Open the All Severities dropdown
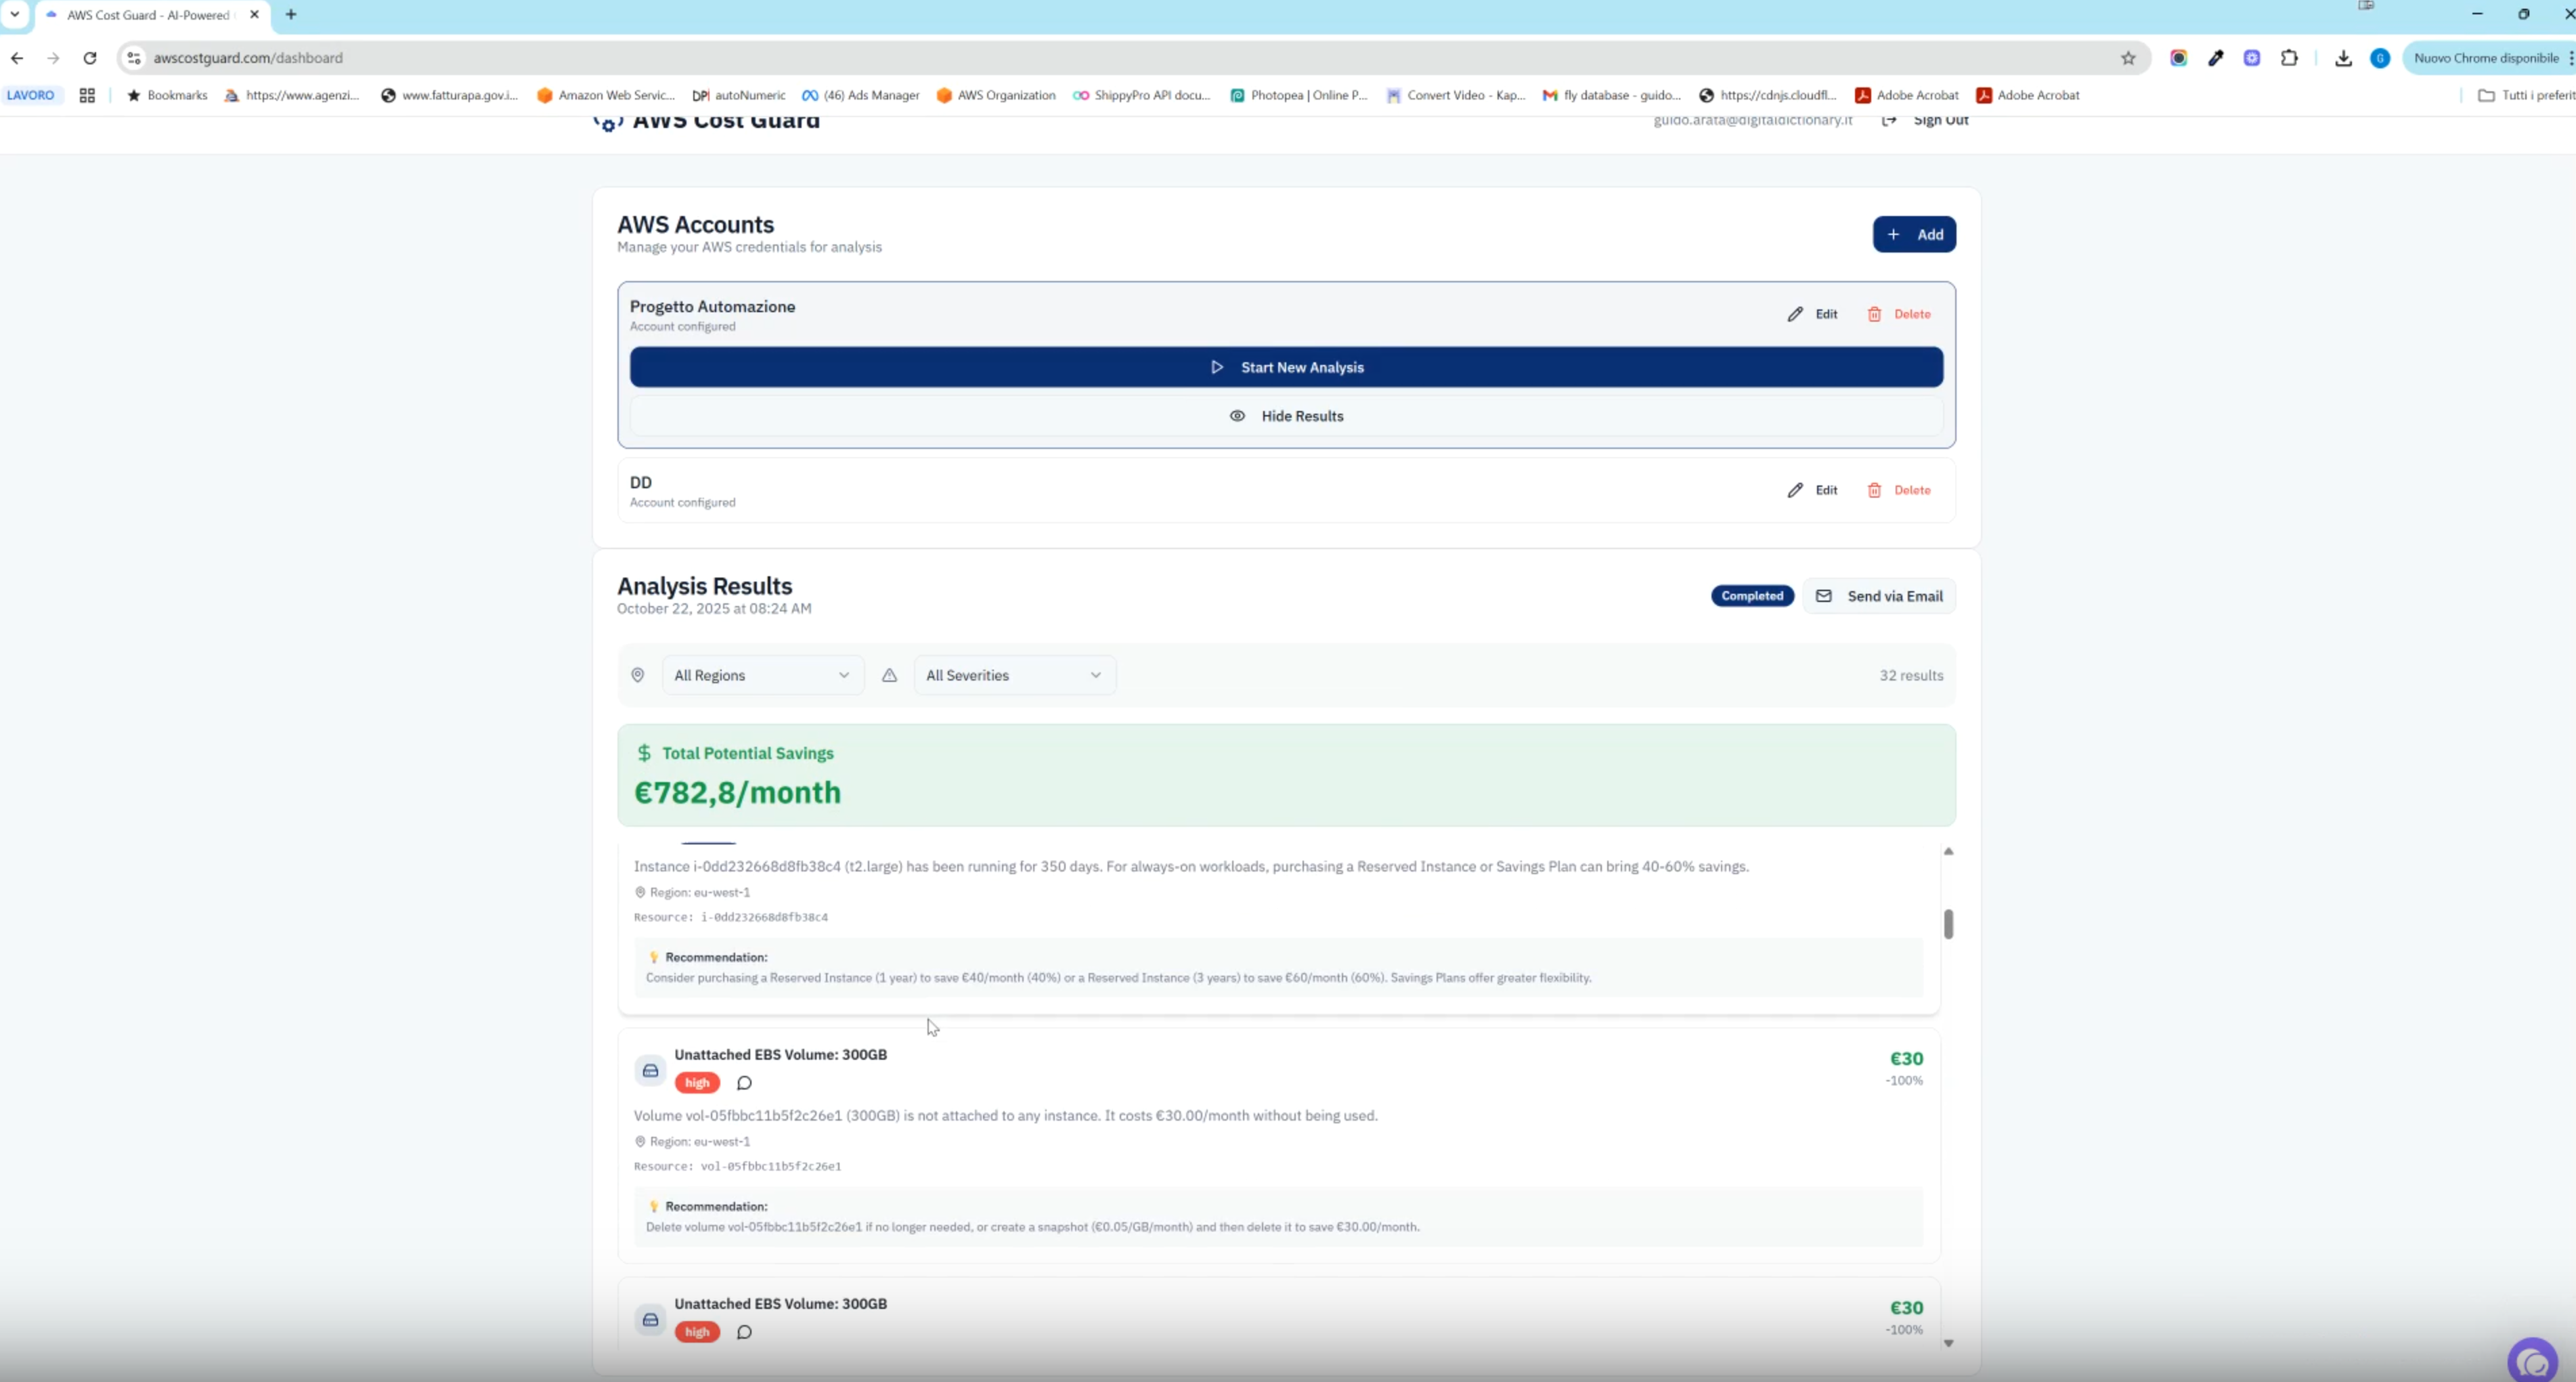The width and height of the screenshot is (2576, 1382). (1014, 675)
